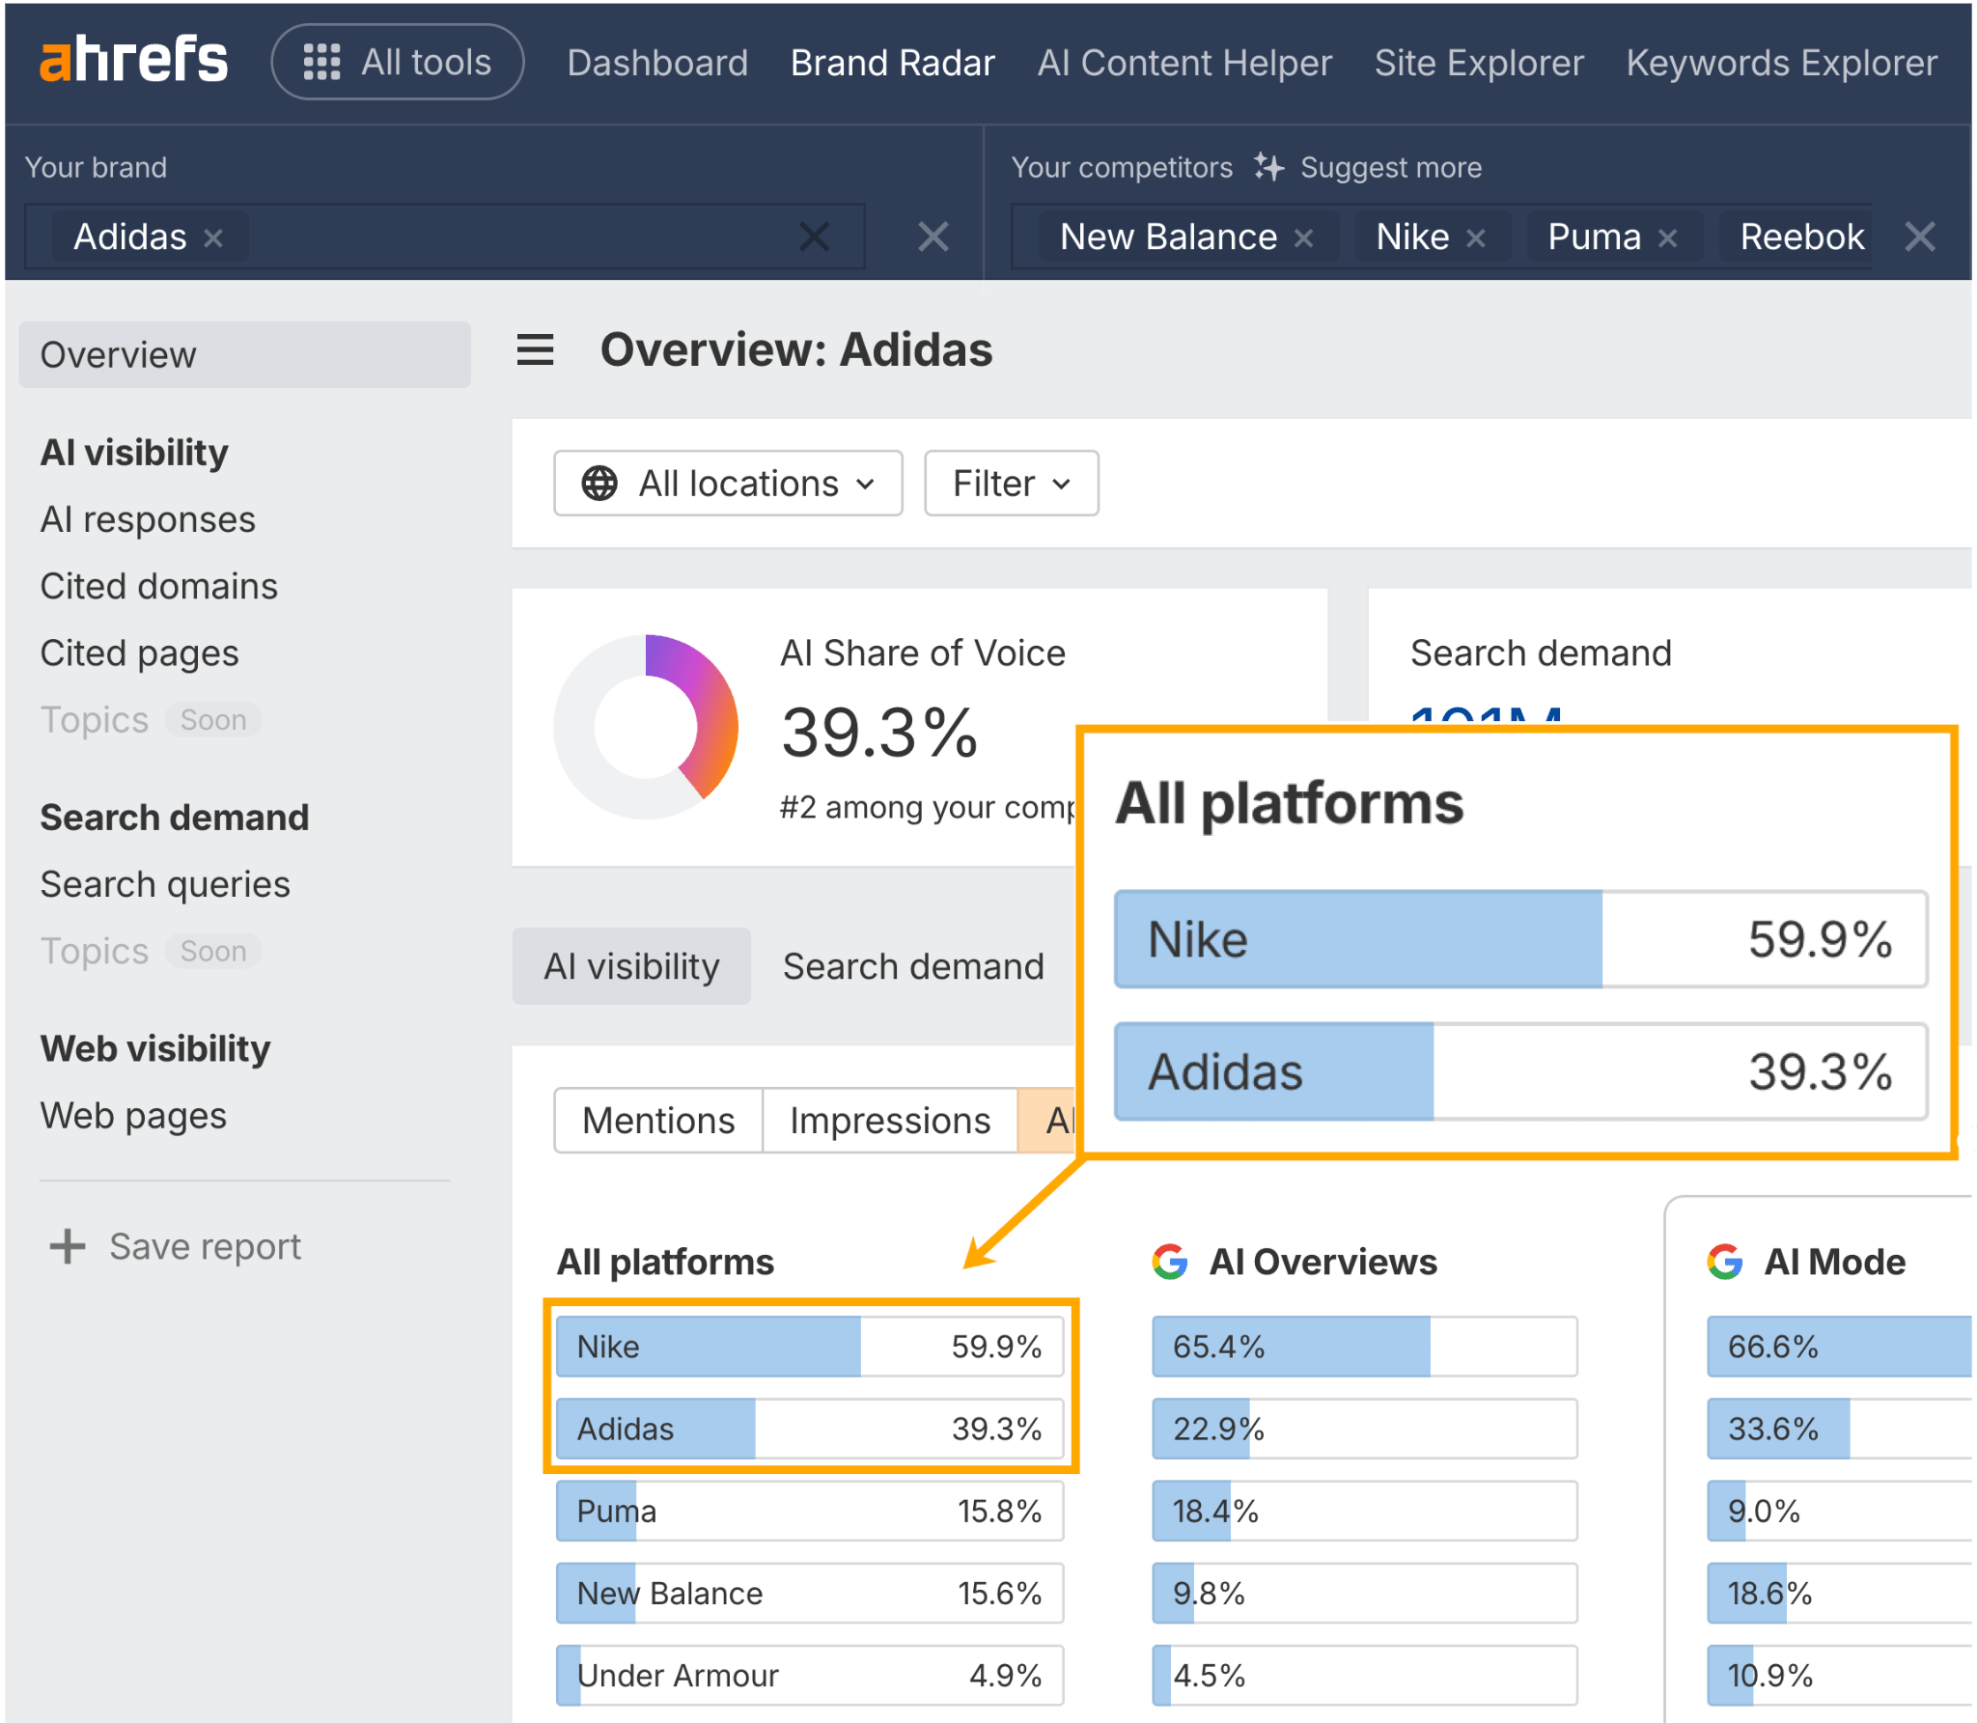The image size is (1977, 1723).
Task: Open AI responses report
Action: click(148, 519)
